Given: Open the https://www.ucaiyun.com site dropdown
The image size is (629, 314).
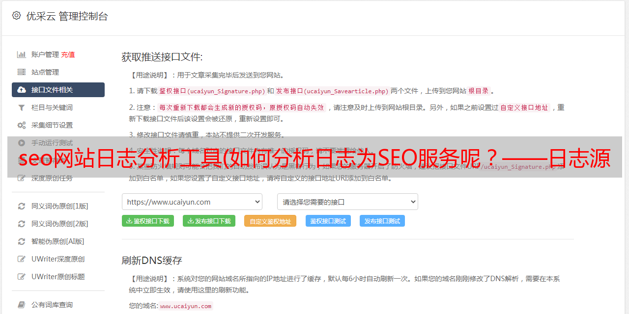Looking at the screenshot, I should pos(192,202).
